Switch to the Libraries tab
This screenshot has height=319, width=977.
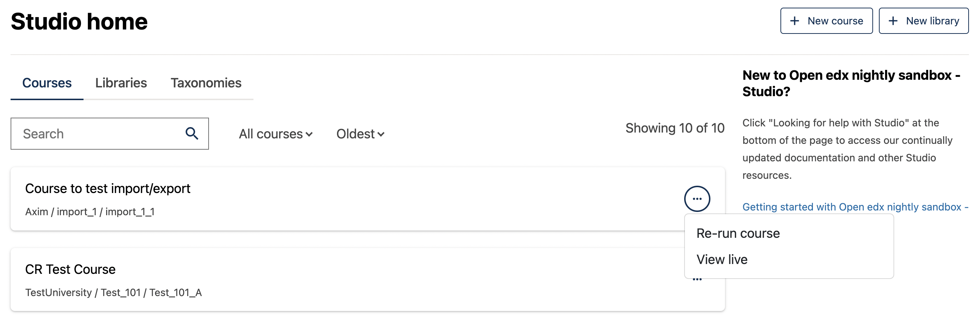121,83
